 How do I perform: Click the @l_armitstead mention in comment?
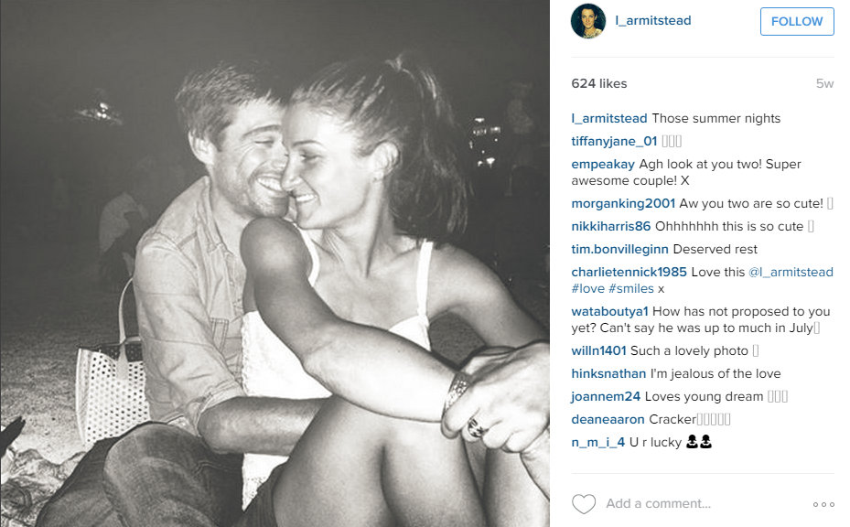[x=791, y=272]
